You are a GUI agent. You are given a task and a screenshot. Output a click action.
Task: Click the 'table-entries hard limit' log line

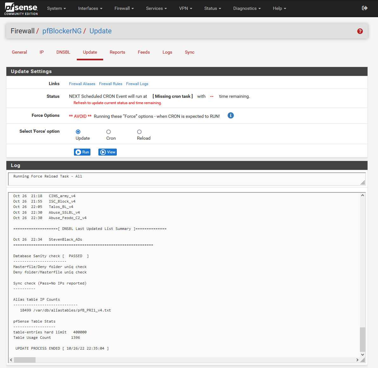click(x=50, y=332)
